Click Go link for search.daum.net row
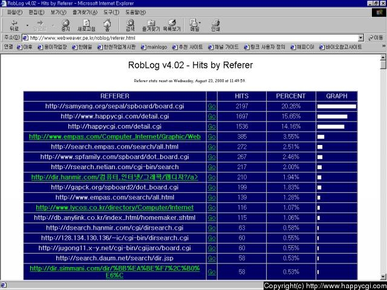The width and height of the screenshot is (387, 290). (x=212, y=258)
